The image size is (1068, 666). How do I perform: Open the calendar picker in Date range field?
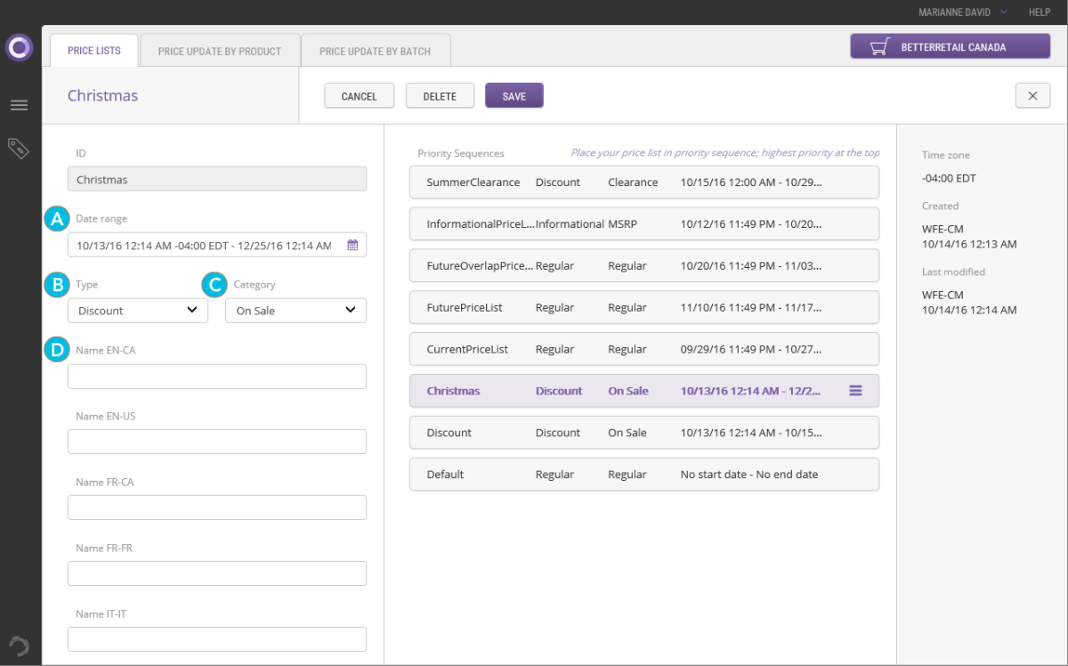352,245
